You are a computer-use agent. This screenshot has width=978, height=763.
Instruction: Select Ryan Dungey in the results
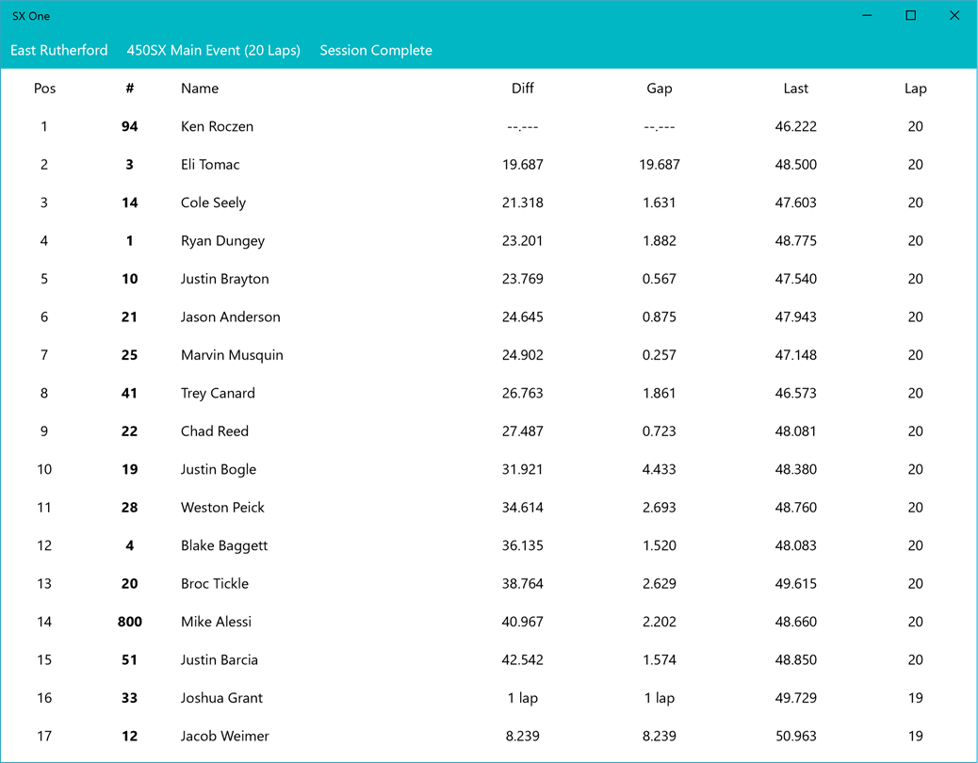222,241
